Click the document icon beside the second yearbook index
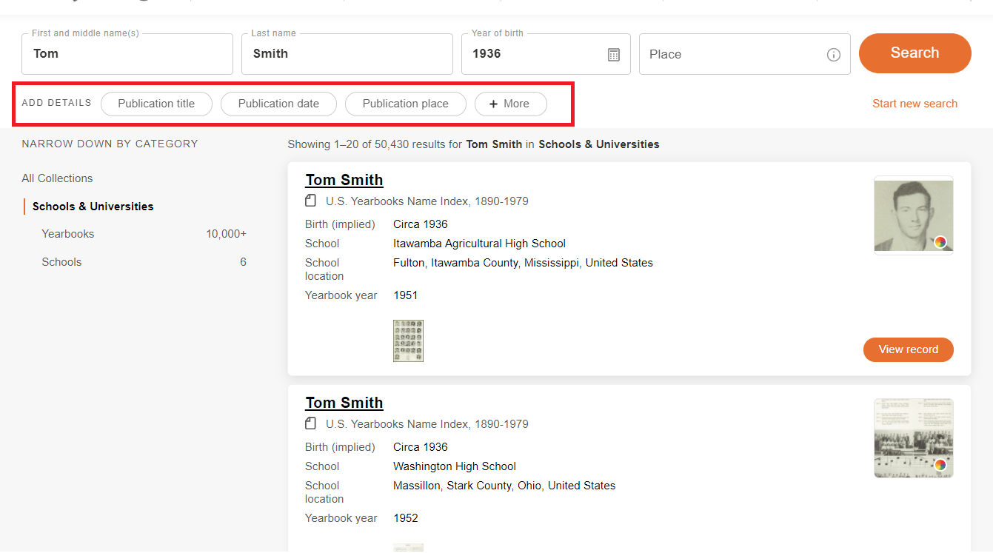This screenshot has height=553, width=993. (311, 423)
